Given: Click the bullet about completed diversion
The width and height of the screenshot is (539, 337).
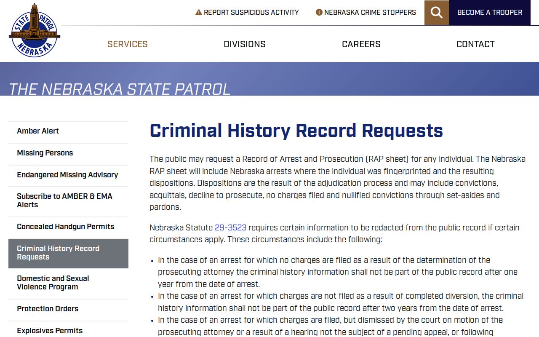Looking at the screenshot, I should click(x=341, y=302).
